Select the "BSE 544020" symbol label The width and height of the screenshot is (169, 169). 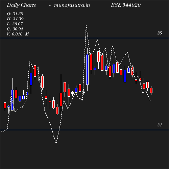coord(126,5)
